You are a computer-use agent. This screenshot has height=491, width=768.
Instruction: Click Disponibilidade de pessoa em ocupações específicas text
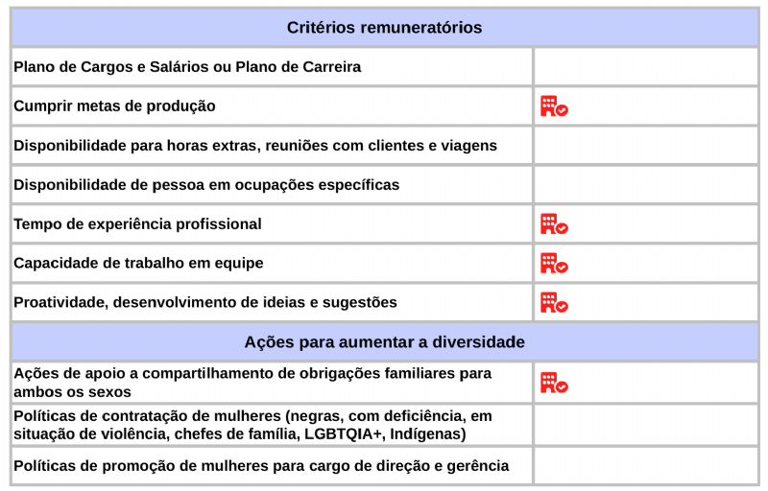[206, 185]
